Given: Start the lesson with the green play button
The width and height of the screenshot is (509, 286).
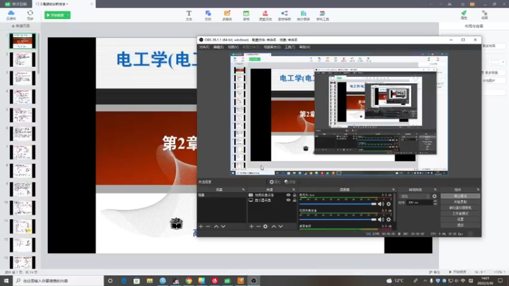Looking at the screenshot, I should (55, 15).
